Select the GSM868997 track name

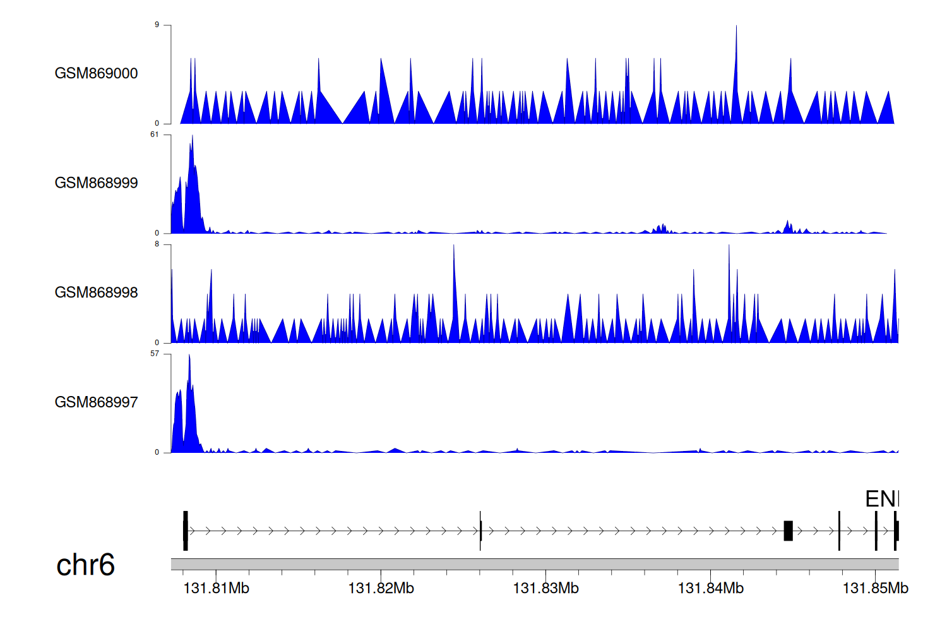tap(96, 402)
